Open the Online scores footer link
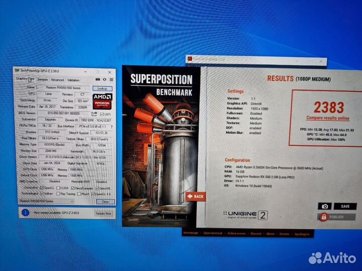362x271 pixels. (x=236, y=233)
